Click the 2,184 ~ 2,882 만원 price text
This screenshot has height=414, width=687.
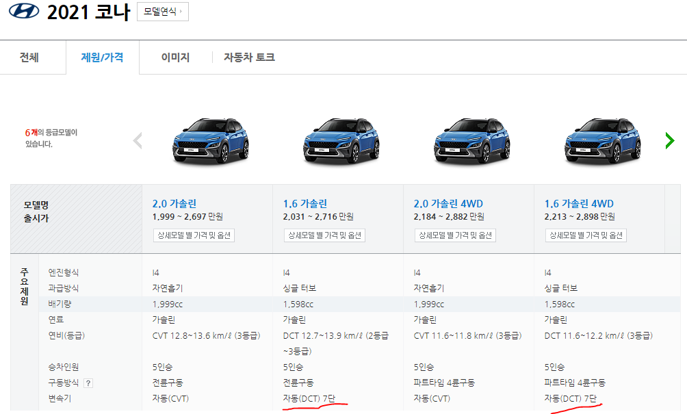449,217
